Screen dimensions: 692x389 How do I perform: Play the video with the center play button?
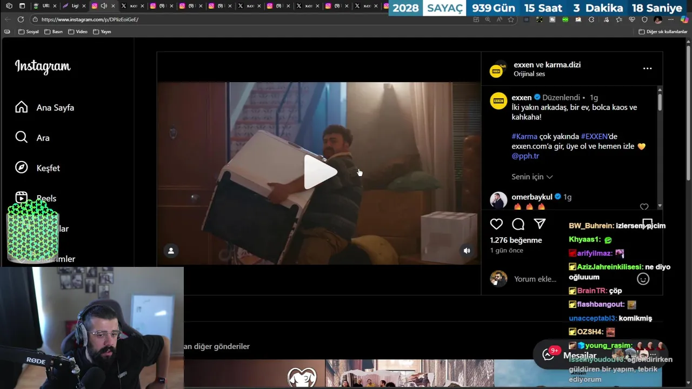[320, 172]
